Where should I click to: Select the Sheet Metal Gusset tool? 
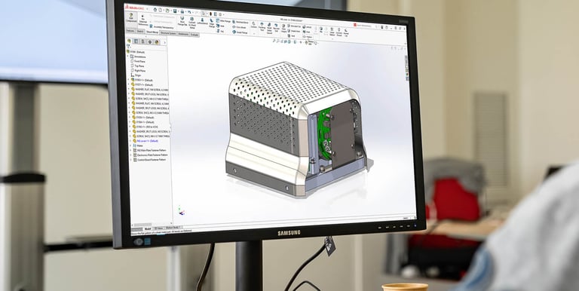pyautogui.click(x=269, y=28)
